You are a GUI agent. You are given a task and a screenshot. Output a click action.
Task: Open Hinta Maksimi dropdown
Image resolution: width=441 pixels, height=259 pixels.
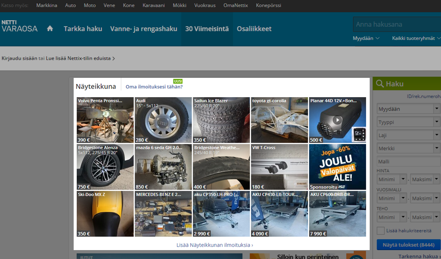[x=425, y=179]
